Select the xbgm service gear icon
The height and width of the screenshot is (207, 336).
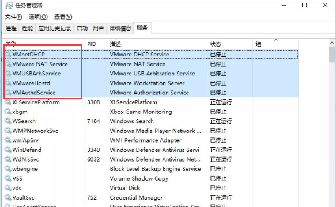click(8, 112)
